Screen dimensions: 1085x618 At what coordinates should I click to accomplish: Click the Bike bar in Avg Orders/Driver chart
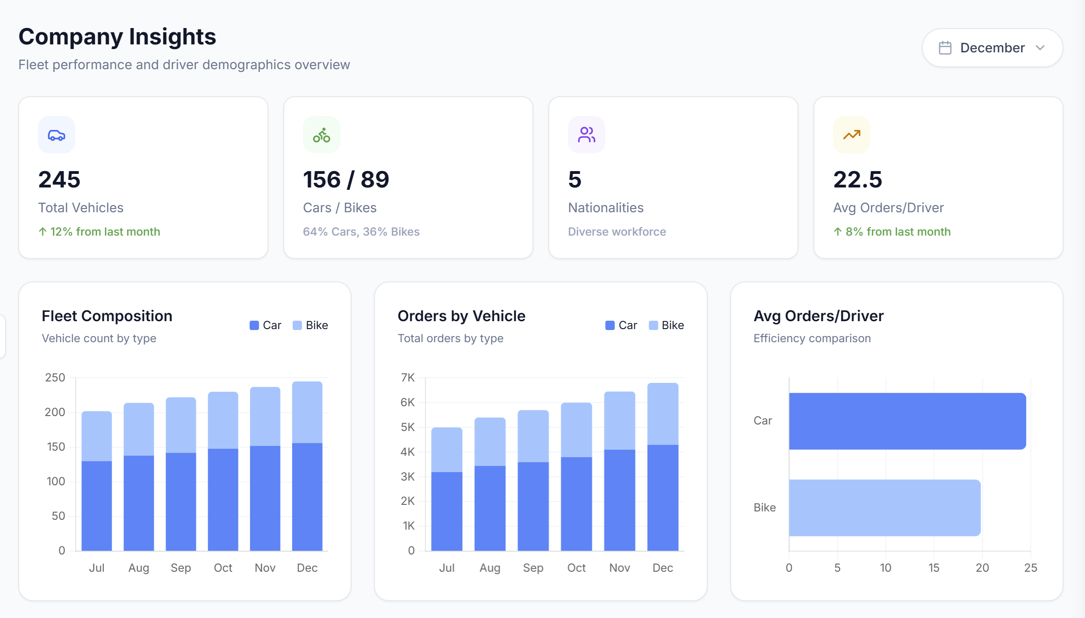tap(884, 508)
